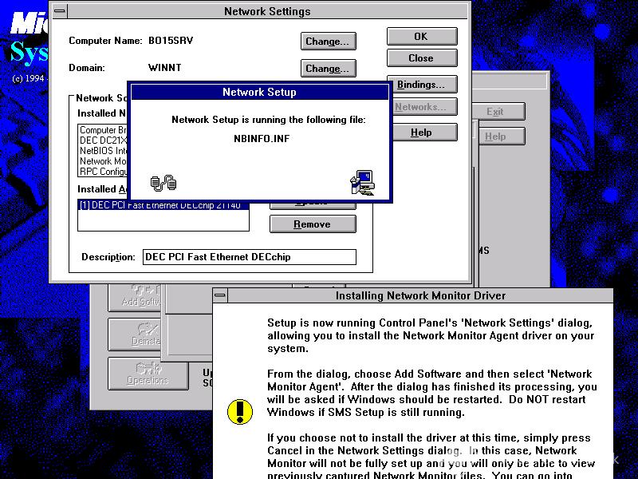Click the Deinstall setup button
The image size is (638, 479).
(135, 335)
